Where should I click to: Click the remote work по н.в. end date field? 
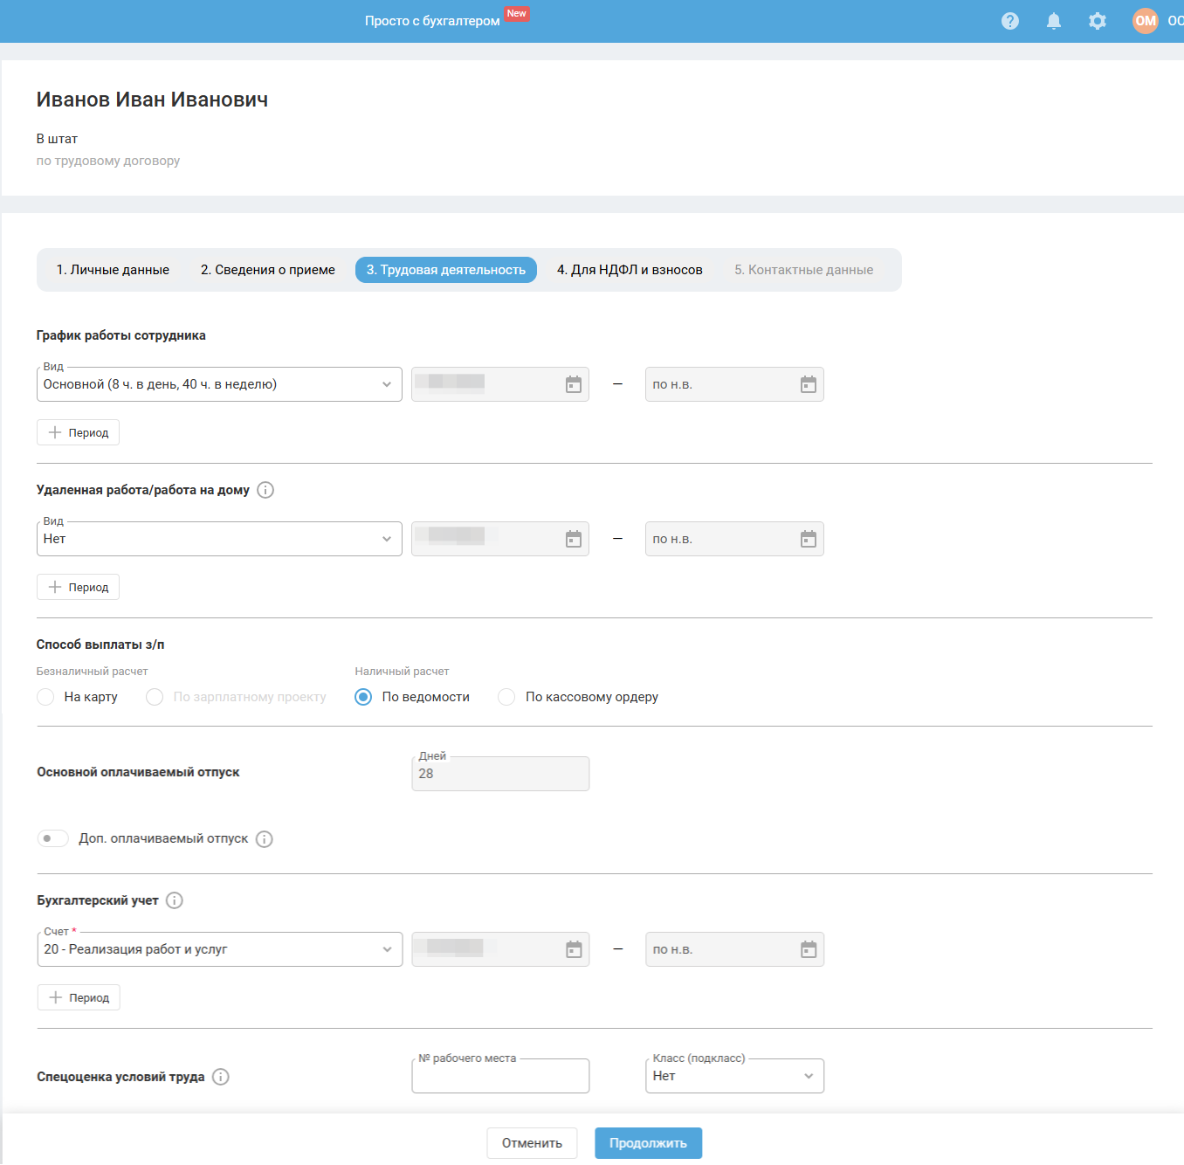(x=735, y=539)
